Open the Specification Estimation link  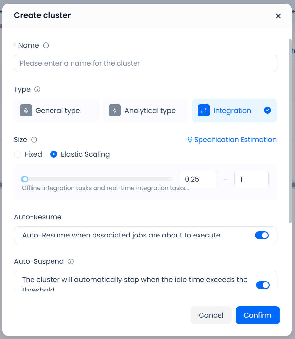[x=235, y=140]
